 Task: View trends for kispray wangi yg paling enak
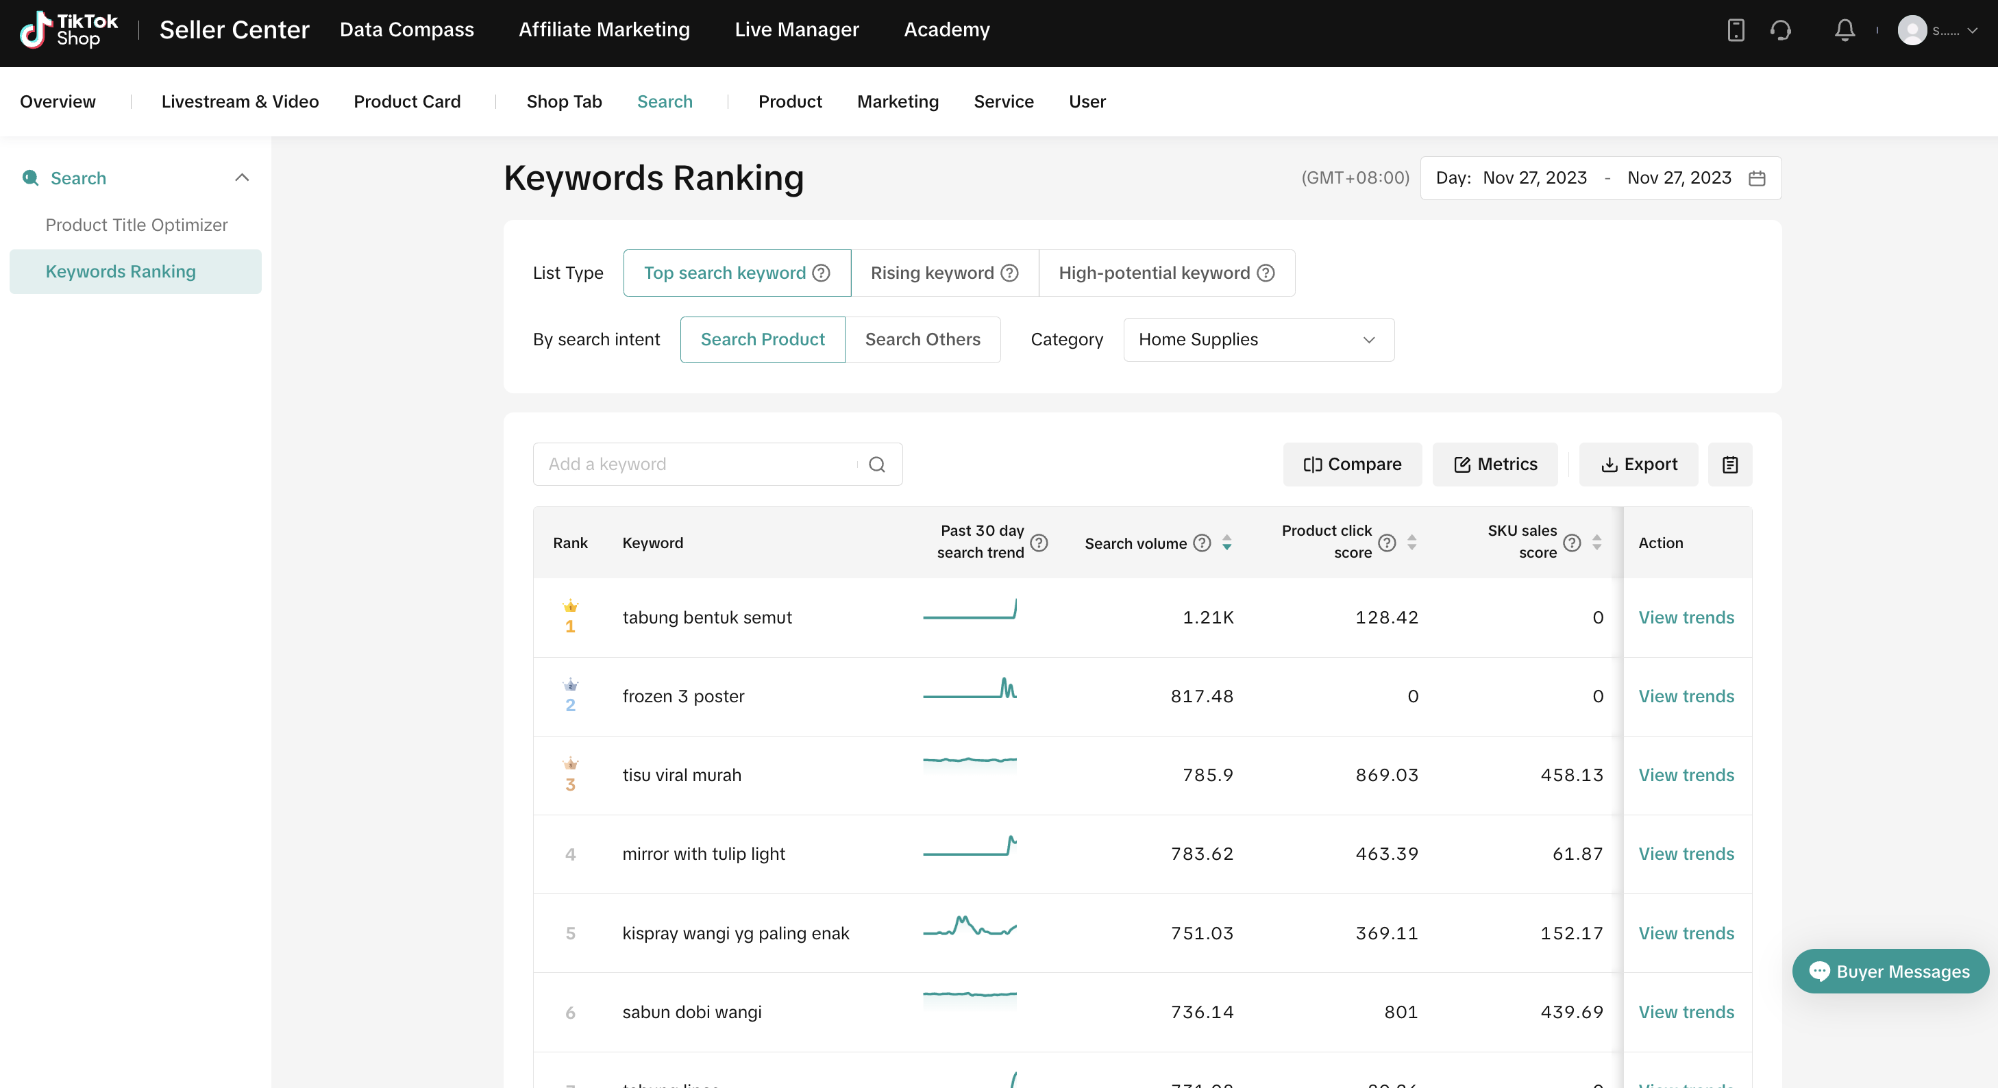tap(1686, 933)
